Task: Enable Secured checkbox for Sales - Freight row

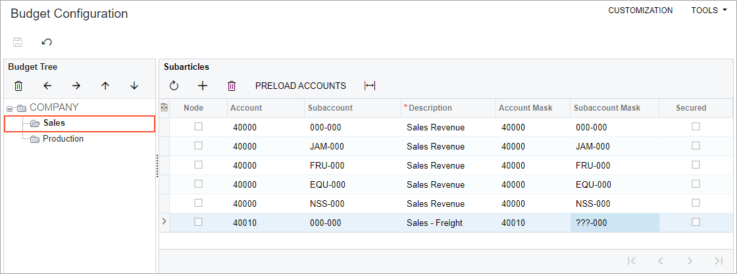Action: (696, 223)
